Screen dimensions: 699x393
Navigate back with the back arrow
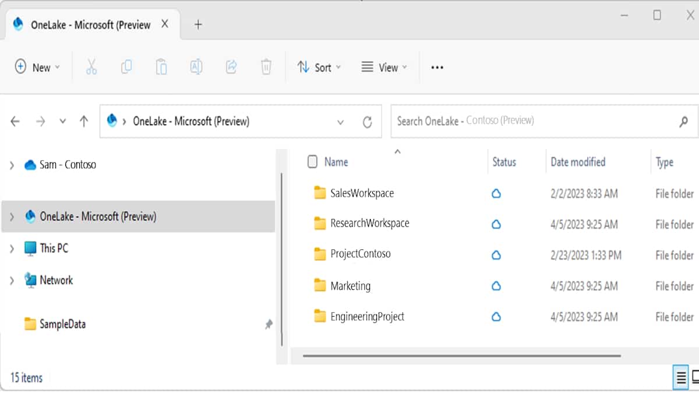15,121
